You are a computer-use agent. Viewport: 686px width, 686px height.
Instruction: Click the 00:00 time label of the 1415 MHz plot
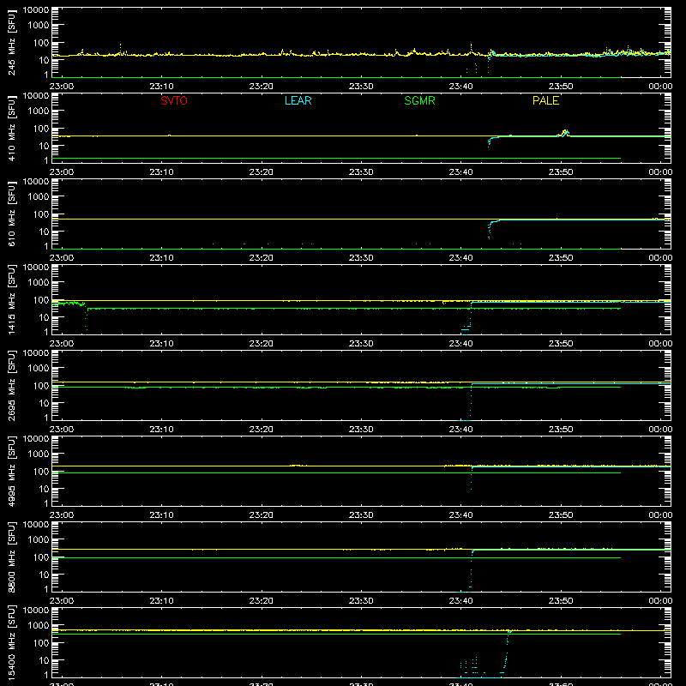point(660,344)
